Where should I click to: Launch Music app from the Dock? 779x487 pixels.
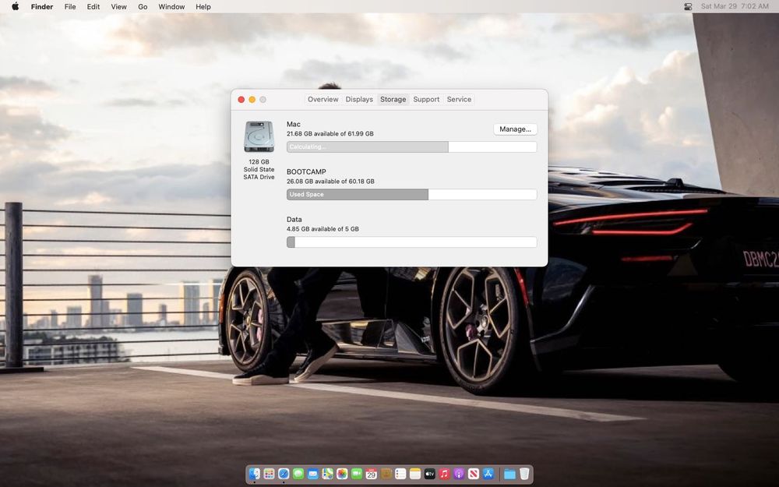coord(444,474)
